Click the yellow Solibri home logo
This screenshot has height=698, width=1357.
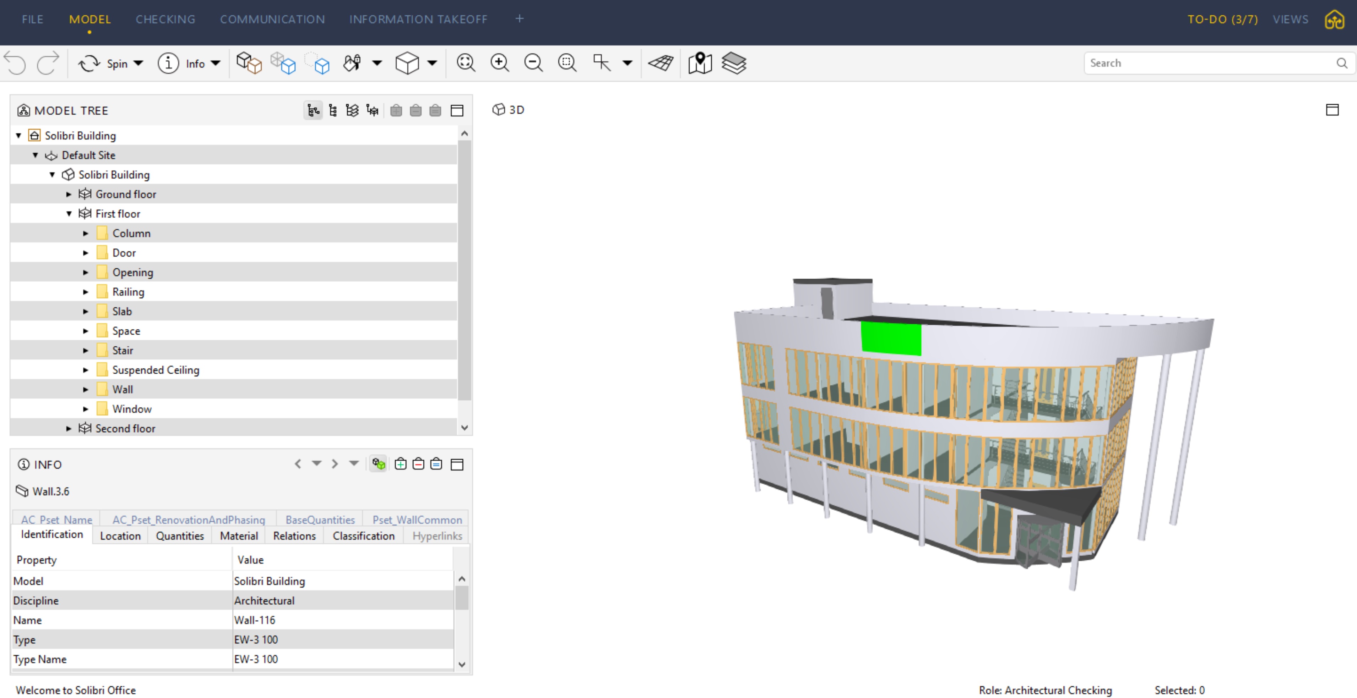(1334, 20)
